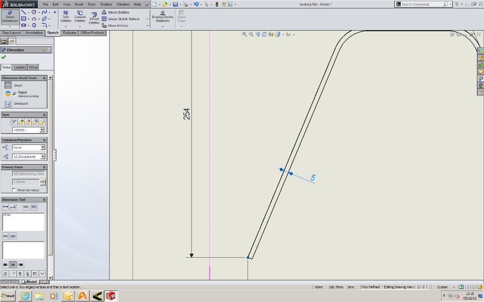This screenshot has height=302, width=484.
Task: Enable Override value checkbox
Action: click(x=14, y=190)
